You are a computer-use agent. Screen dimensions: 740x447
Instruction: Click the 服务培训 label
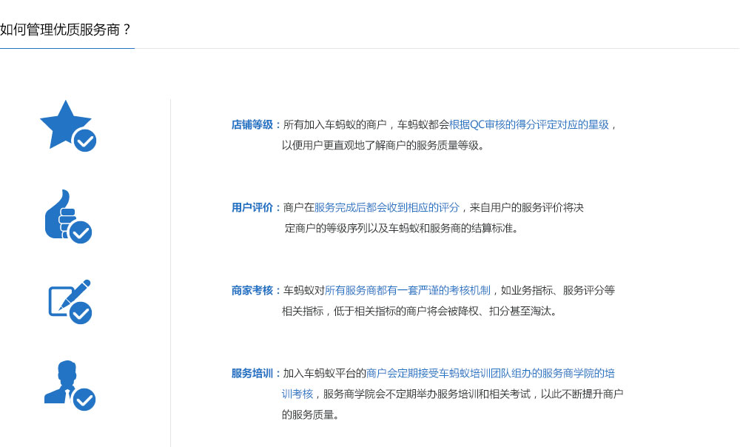click(252, 374)
